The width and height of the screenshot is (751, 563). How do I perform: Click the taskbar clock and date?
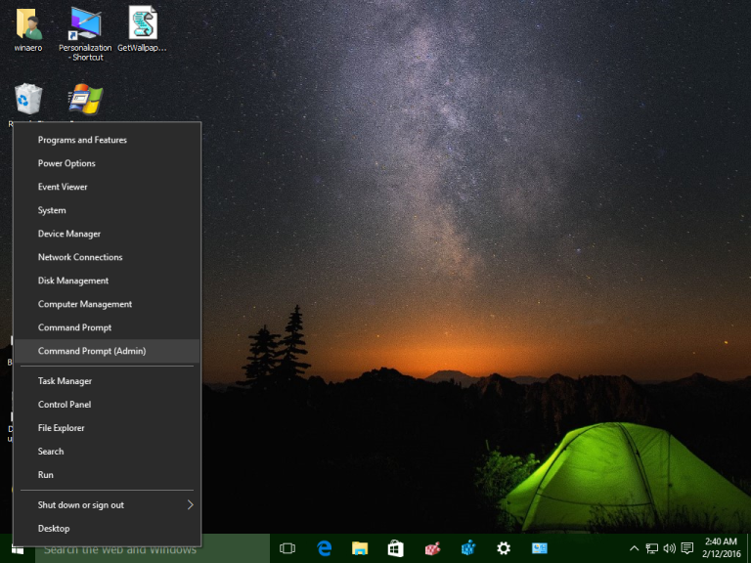(720, 548)
